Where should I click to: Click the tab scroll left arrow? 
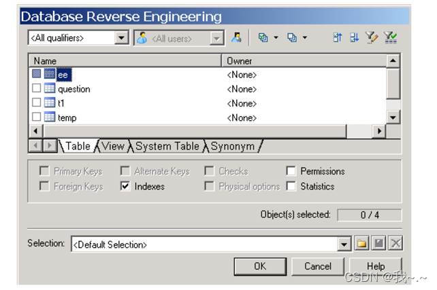point(35,145)
